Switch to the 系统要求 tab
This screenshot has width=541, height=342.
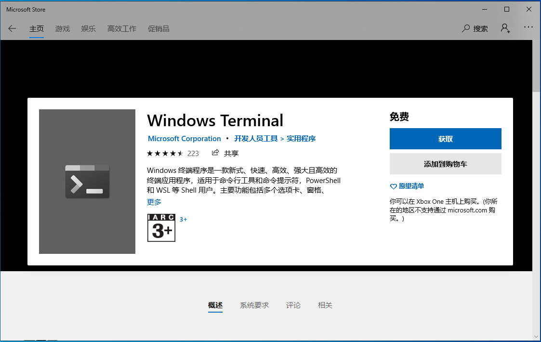click(x=254, y=305)
